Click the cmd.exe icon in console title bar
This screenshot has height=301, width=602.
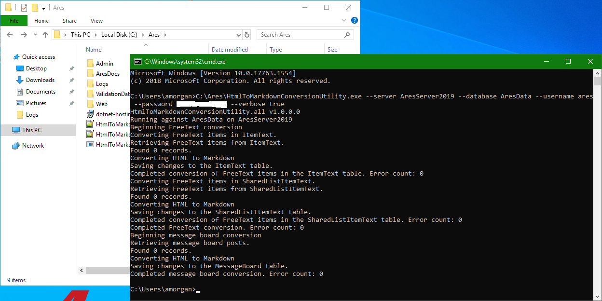137,62
